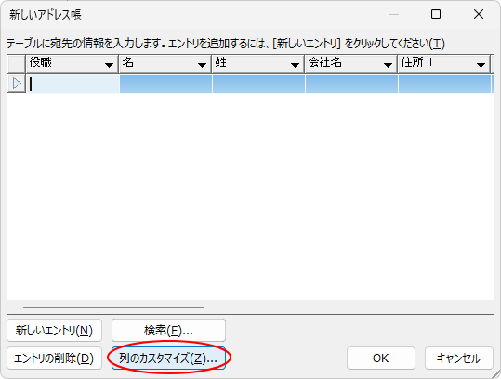Click the 姓 cell in first row
The height and width of the screenshot is (379, 501).
coord(258,84)
